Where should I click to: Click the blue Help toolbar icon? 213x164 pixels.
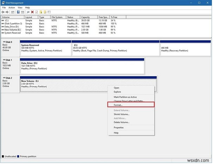(18, 12)
